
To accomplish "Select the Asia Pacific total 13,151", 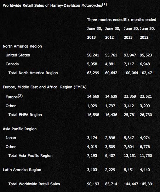I will [x=130, y=156].
